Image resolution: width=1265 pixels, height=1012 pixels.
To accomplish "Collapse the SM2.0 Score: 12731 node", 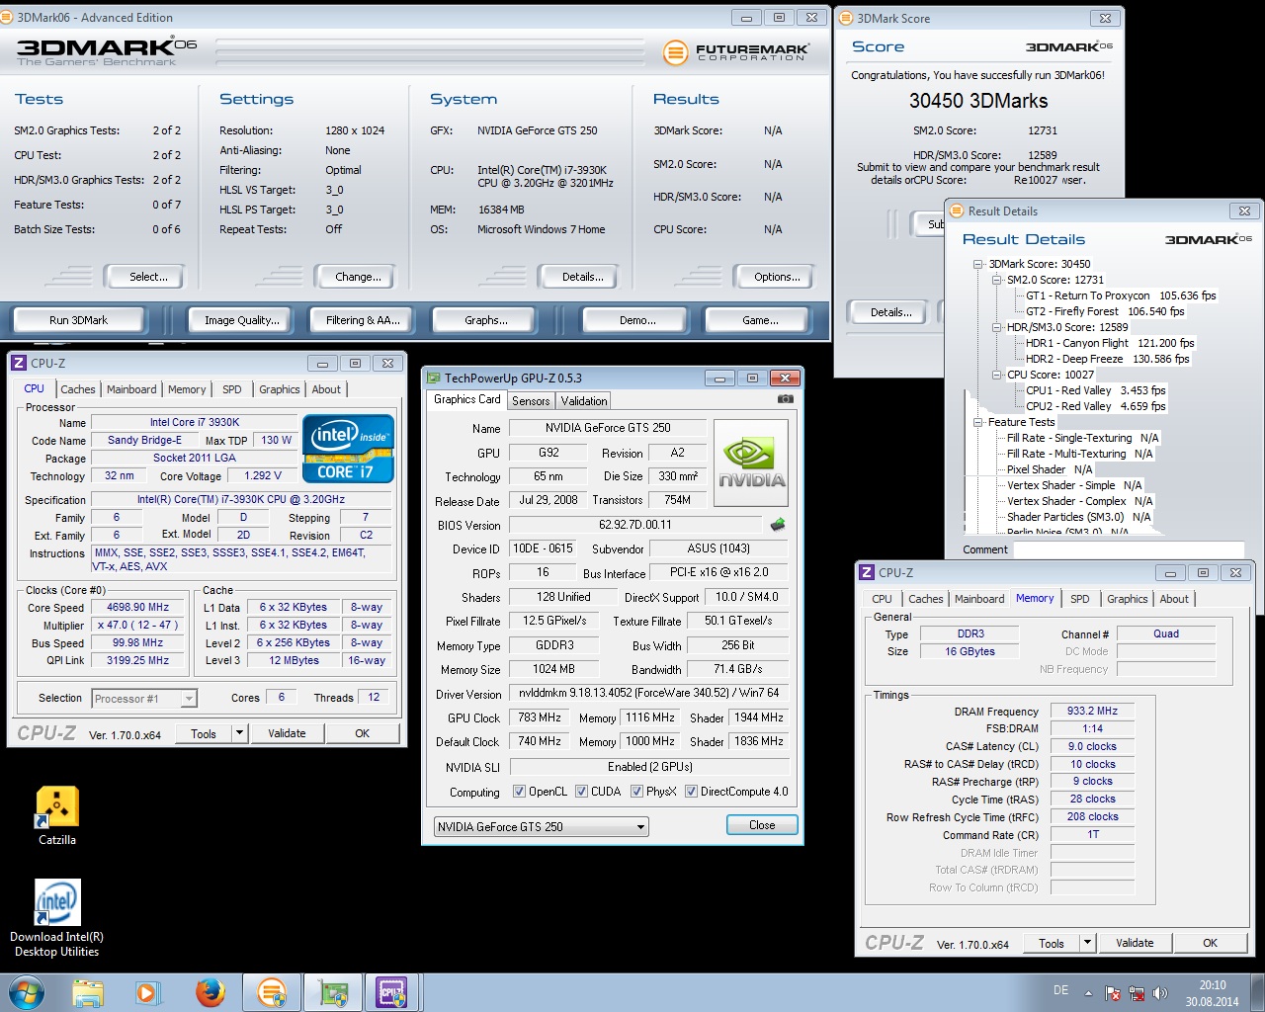I will click(996, 280).
